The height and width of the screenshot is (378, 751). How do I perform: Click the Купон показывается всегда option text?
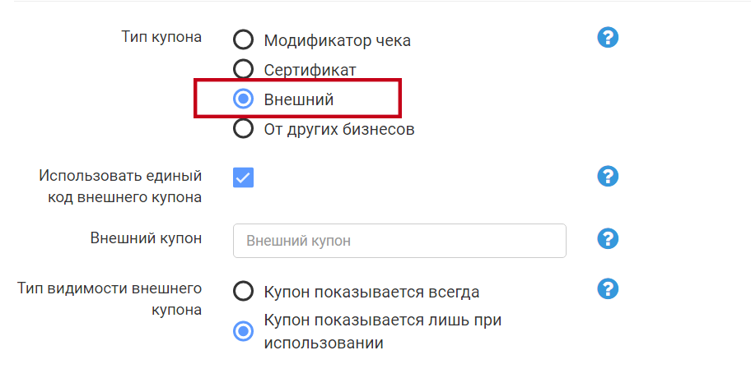click(371, 292)
